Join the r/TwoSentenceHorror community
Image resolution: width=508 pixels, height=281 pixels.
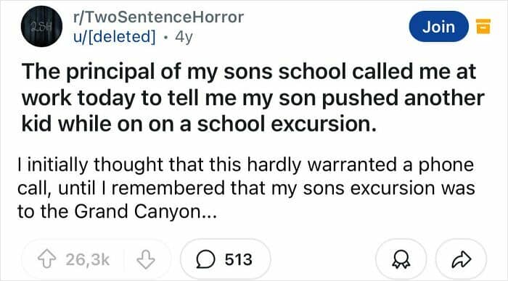[438, 27]
